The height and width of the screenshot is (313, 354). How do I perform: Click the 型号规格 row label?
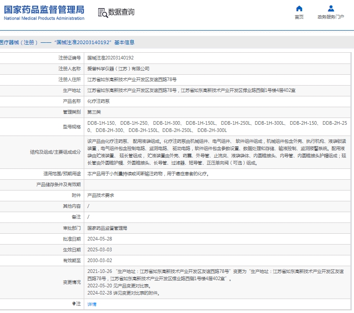coord(72,127)
